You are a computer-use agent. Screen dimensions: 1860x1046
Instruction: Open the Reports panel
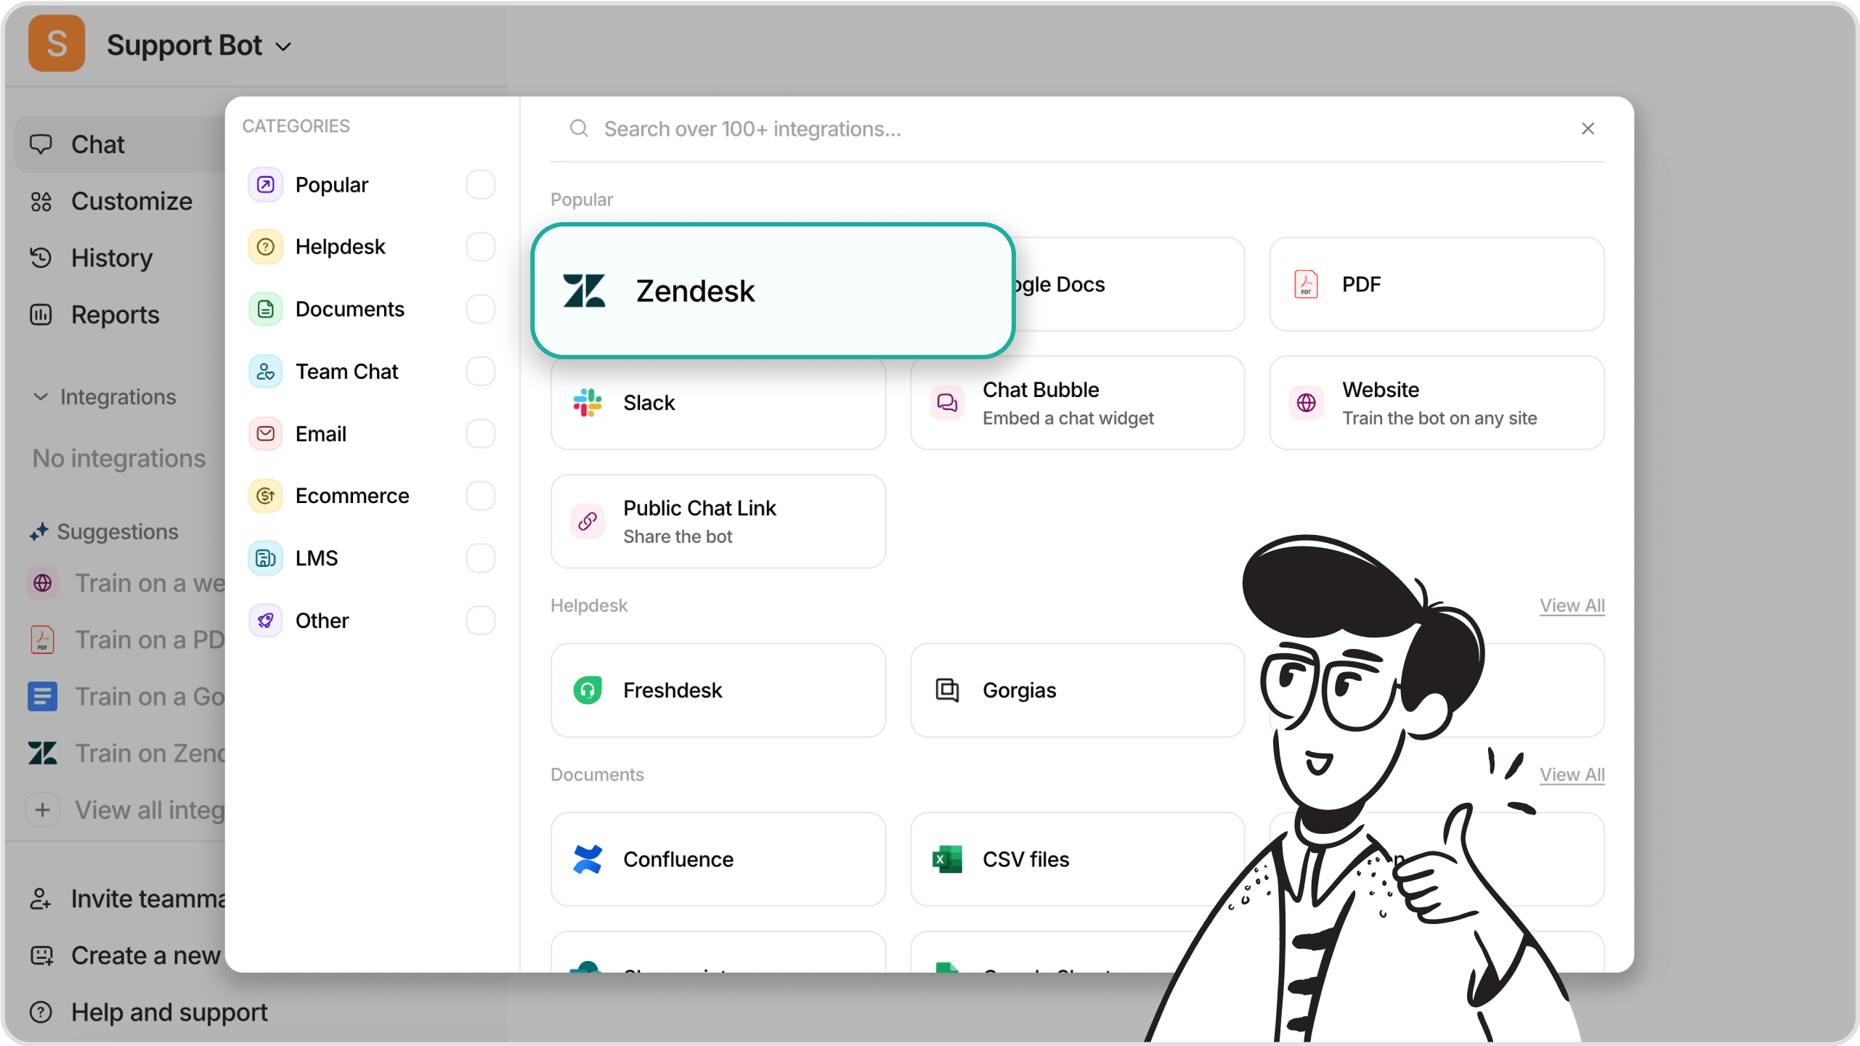115,314
